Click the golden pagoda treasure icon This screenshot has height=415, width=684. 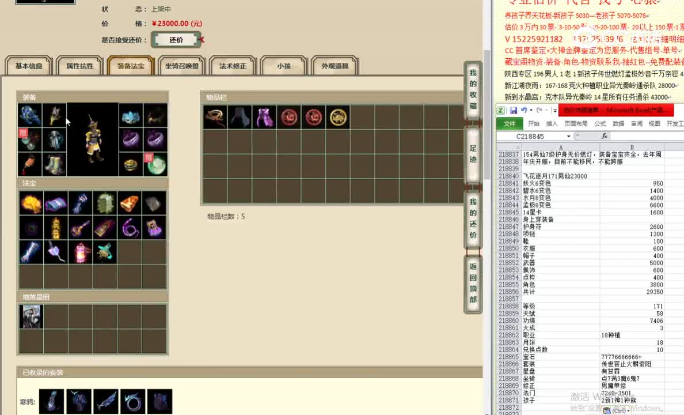point(55,228)
